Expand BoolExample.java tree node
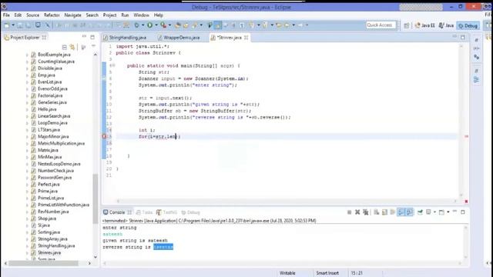Screen dimensions: 493x277 (27, 55)
